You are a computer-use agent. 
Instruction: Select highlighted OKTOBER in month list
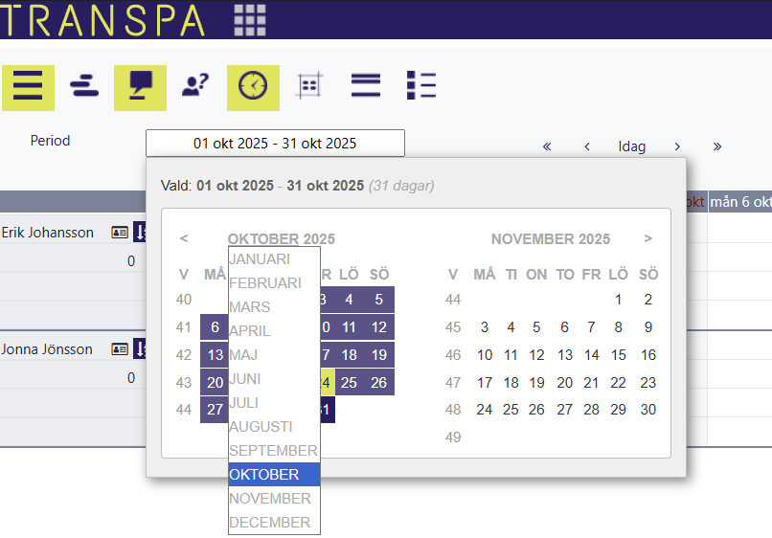tap(274, 475)
